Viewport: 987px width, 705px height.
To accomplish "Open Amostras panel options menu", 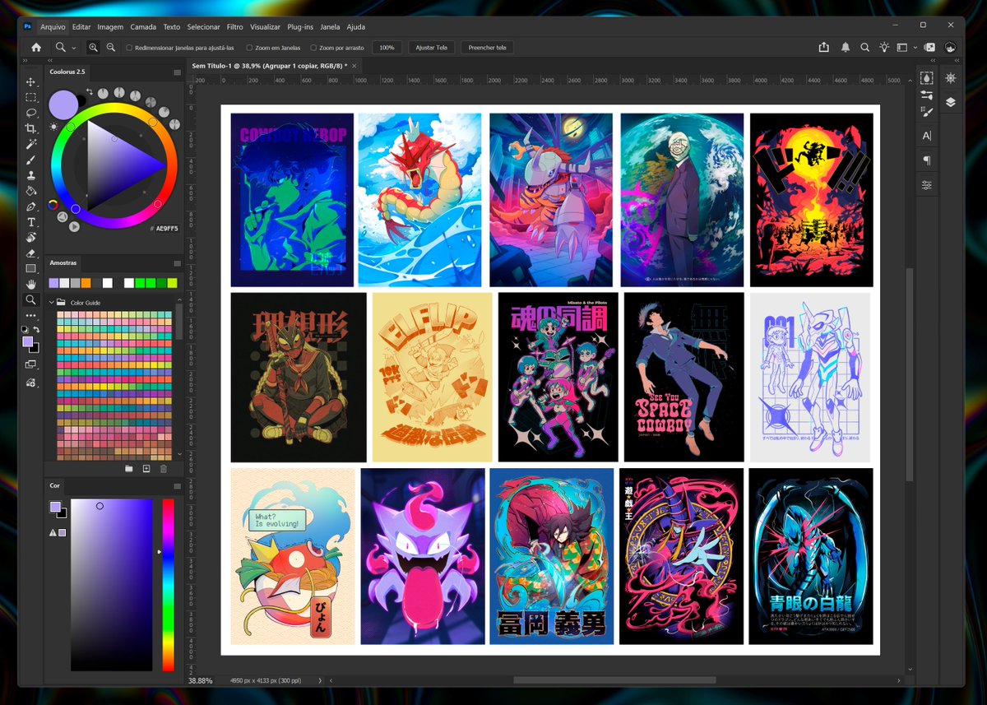I will pos(177,263).
